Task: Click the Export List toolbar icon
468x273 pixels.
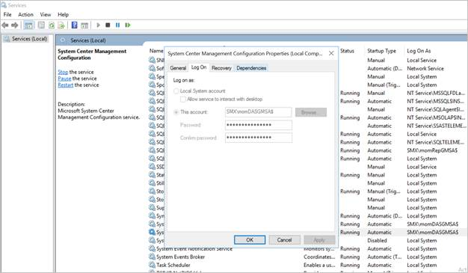Action: tap(61, 25)
